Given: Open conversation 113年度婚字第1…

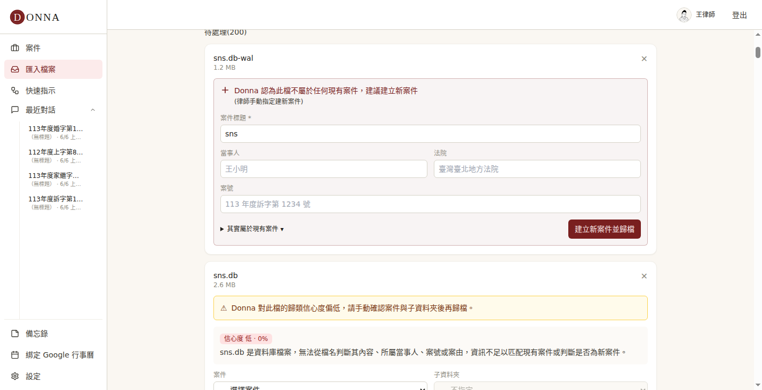Looking at the screenshot, I should coord(55,133).
